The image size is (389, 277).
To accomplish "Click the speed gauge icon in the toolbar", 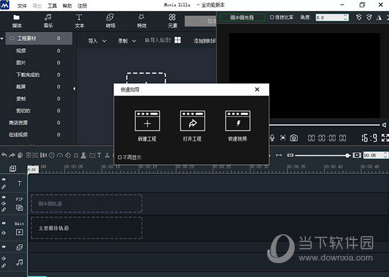I will point(59,156).
